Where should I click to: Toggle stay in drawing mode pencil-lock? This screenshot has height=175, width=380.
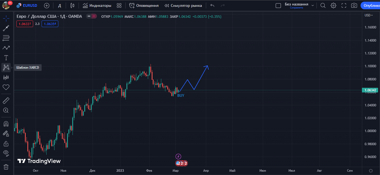click(6, 133)
